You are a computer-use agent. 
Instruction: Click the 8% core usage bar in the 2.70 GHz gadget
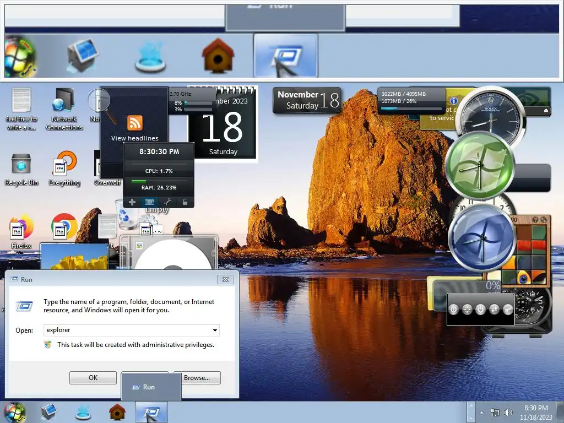pos(198,103)
